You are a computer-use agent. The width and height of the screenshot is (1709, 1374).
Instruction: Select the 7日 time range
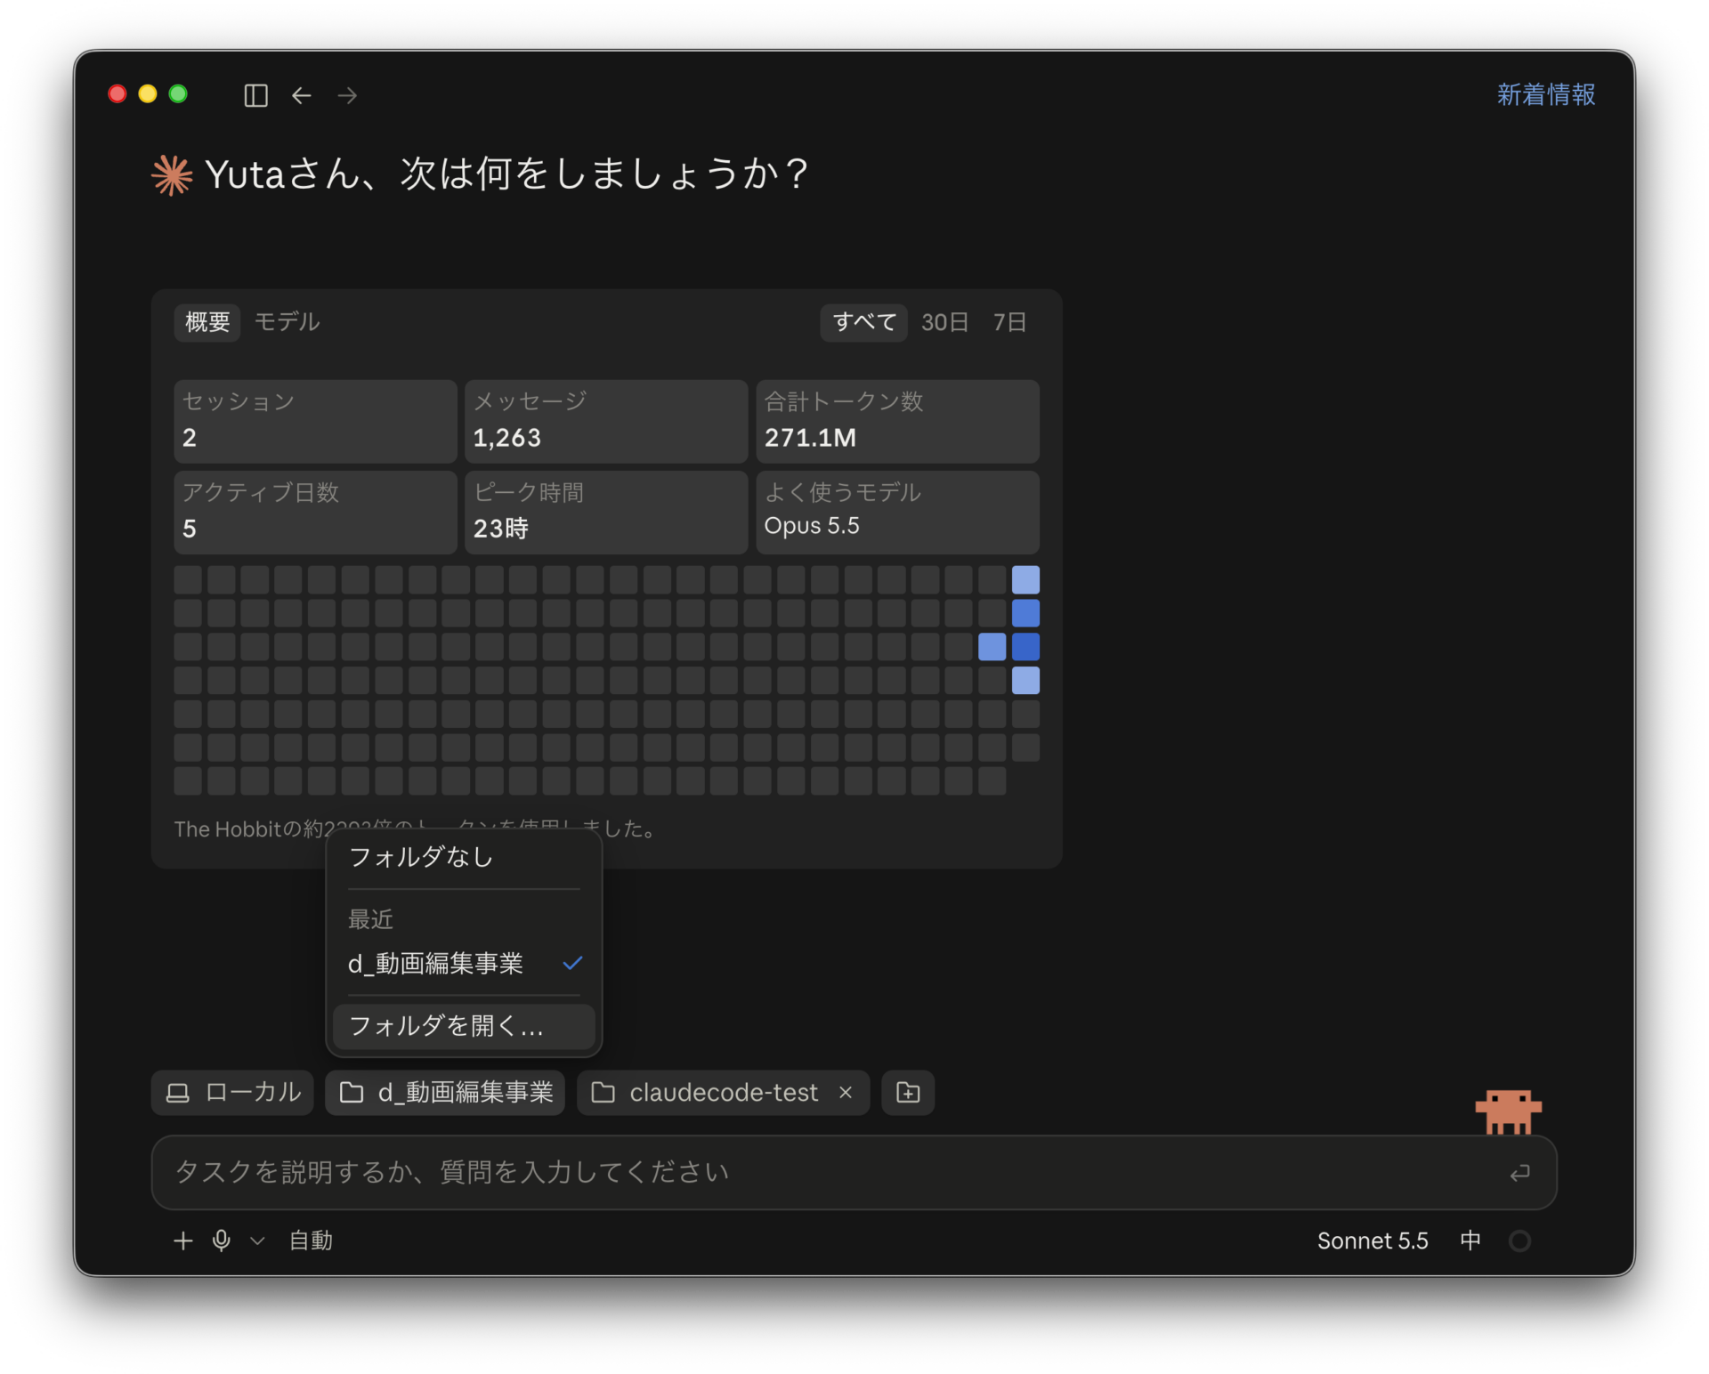point(1009,321)
